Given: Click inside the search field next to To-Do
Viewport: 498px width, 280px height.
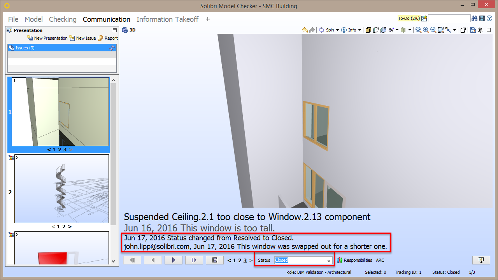Looking at the screenshot, I should pyautogui.click(x=449, y=18).
